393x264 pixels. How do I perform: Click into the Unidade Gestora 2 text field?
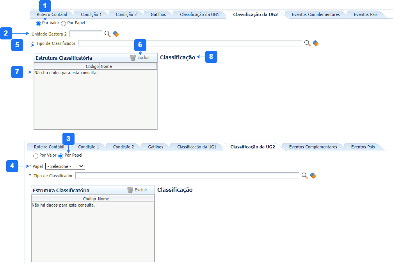point(85,34)
